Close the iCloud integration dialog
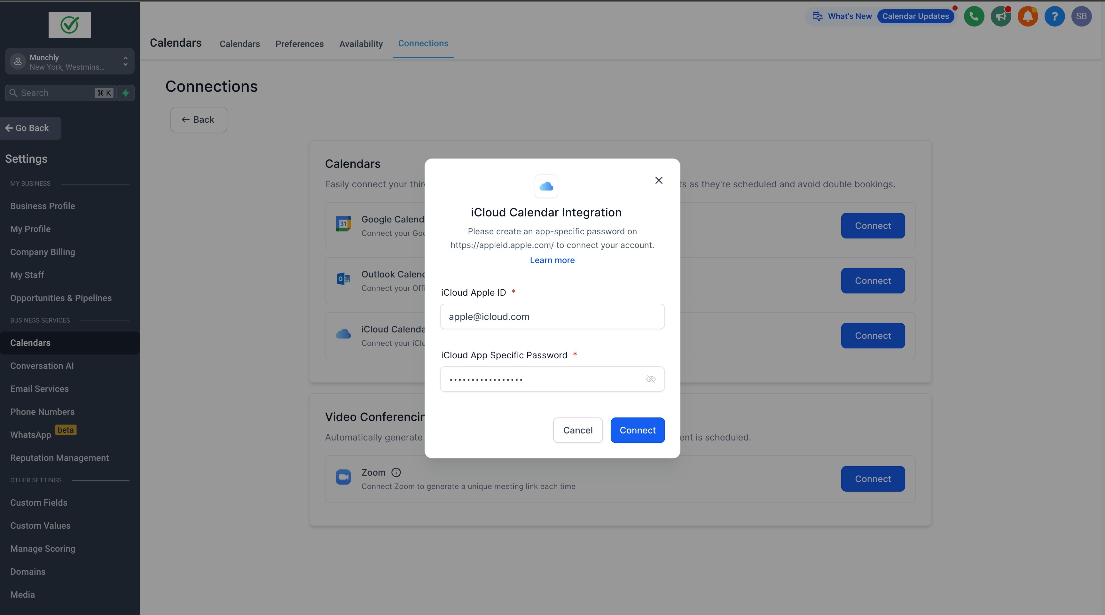The height and width of the screenshot is (615, 1105). pos(658,180)
